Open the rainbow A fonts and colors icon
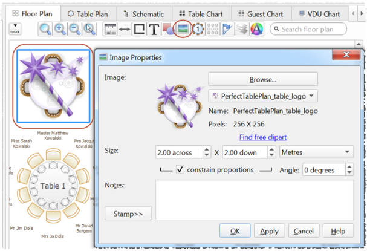Image resolution: width=367 pixels, height=251 pixels. [x=257, y=29]
